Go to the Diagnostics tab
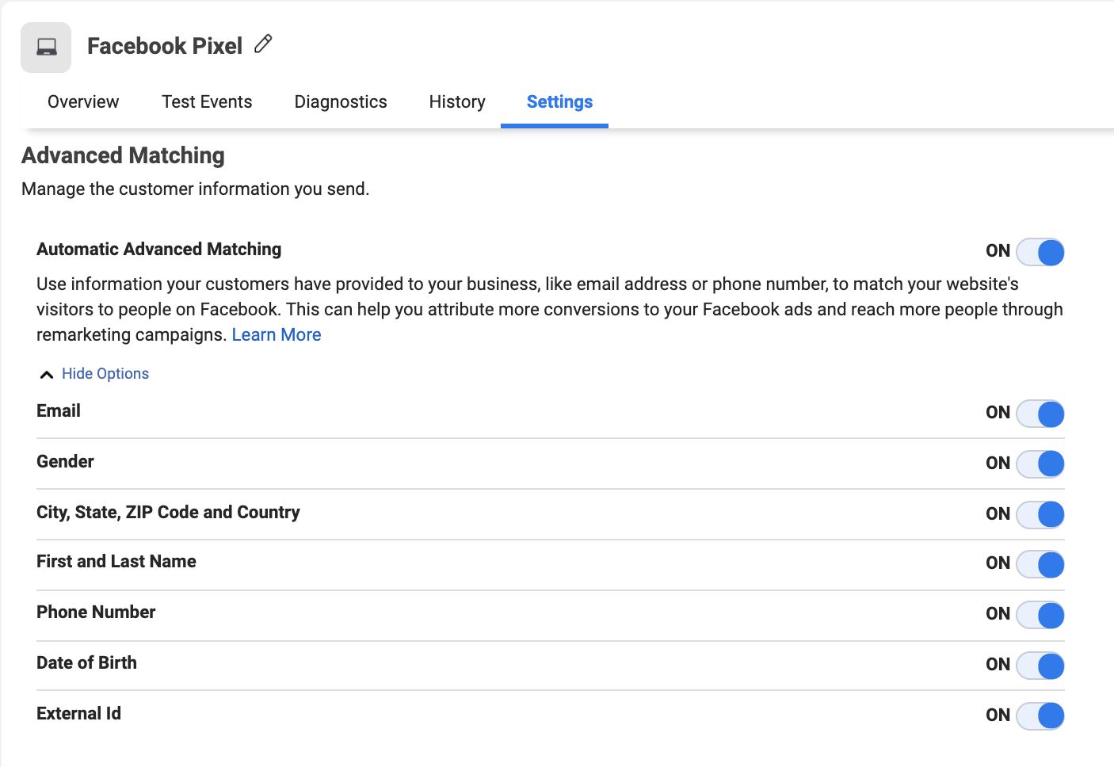1114x767 pixels. pyautogui.click(x=341, y=102)
